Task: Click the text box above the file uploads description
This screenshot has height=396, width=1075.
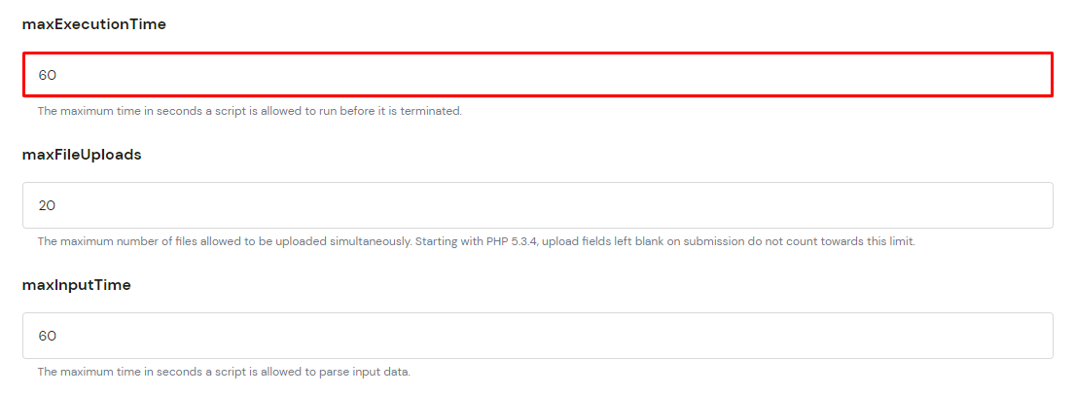Action: pos(537,205)
